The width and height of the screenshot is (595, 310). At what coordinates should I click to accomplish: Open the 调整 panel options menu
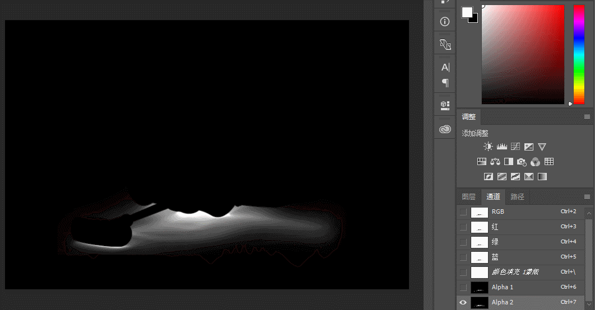(587, 117)
